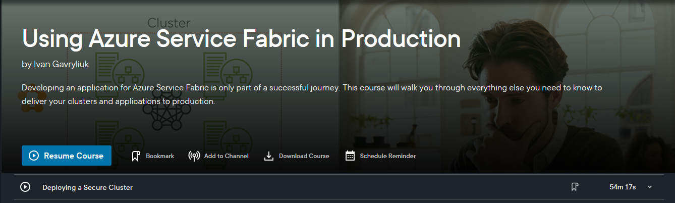Click the Resume Course button

[x=66, y=156]
